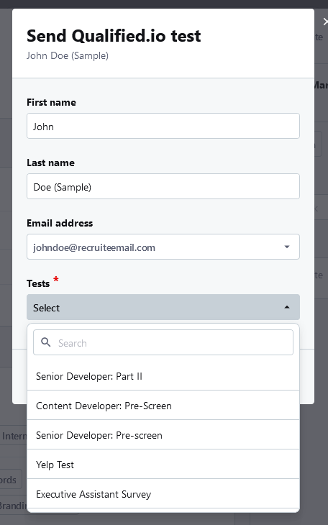Click the First name input field
The height and width of the screenshot is (525, 328).
[x=163, y=126]
